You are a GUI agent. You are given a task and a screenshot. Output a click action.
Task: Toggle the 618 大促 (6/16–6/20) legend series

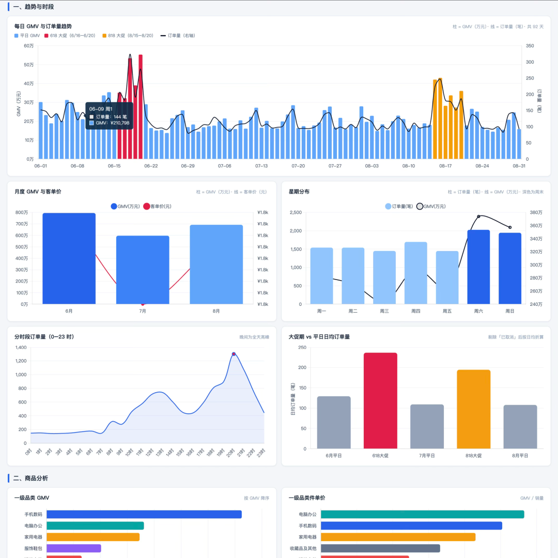coord(70,36)
